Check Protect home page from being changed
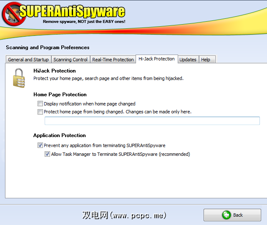Viewport: 267px width, 225px height. (x=40, y=112)
